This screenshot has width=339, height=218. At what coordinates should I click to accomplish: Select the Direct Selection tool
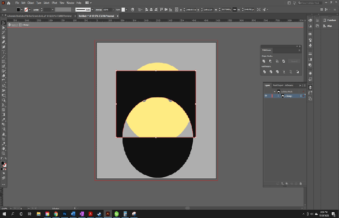click(x=3, y=28)
